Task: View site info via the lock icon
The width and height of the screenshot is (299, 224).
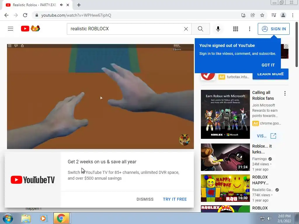Action: click(x=37, y=15)
